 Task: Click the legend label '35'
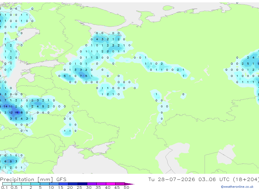[x=98, y=187]
